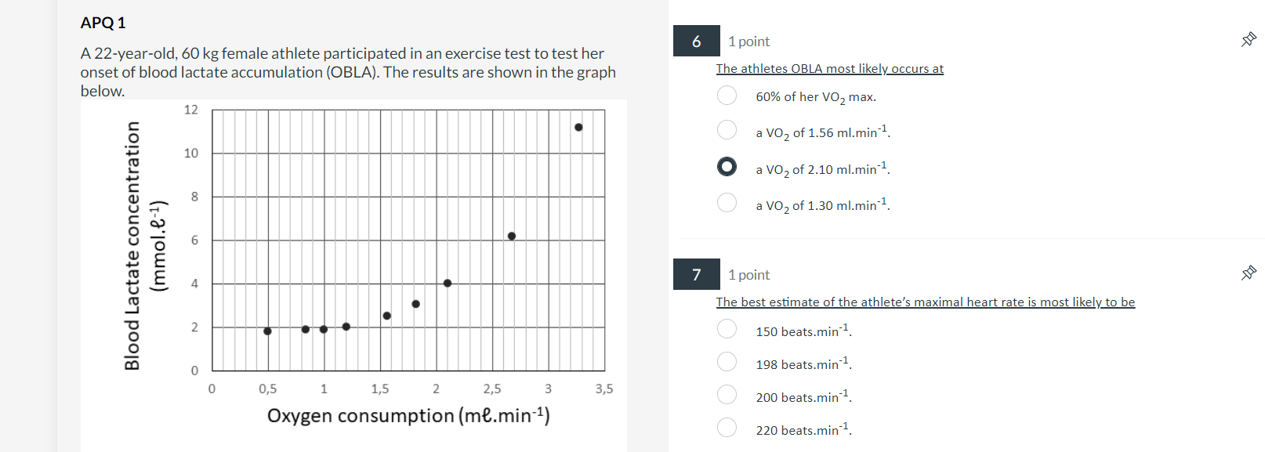The height and width of the screenshot is (452, 1265).
Task: Click the highest data point on the graph
Action: pyautogui.click(x=578, y=125)
